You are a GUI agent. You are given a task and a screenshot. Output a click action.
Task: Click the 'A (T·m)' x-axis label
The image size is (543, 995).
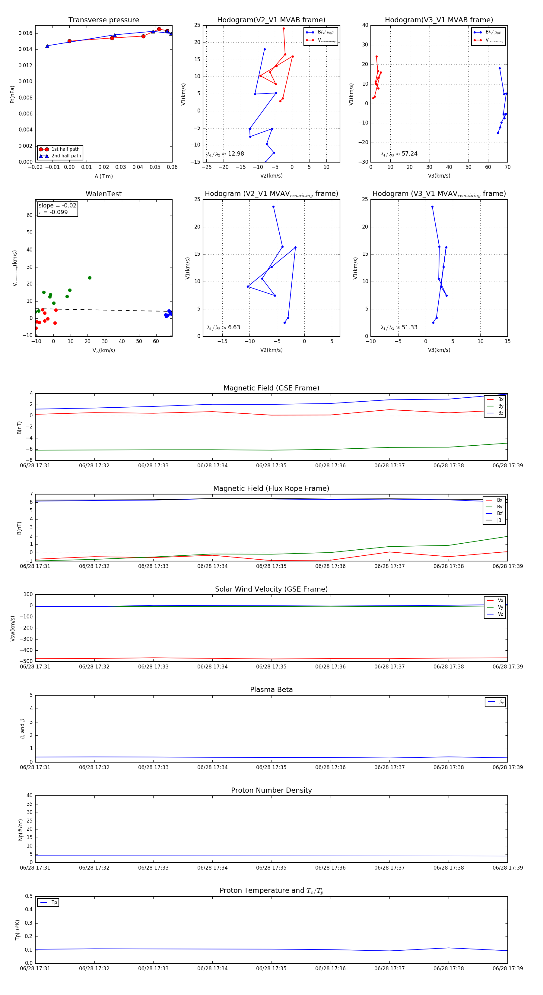click(x=103, y=176)
